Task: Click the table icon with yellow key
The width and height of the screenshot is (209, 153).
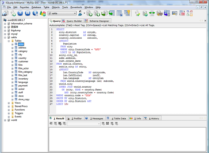Action: pos(127,13)
